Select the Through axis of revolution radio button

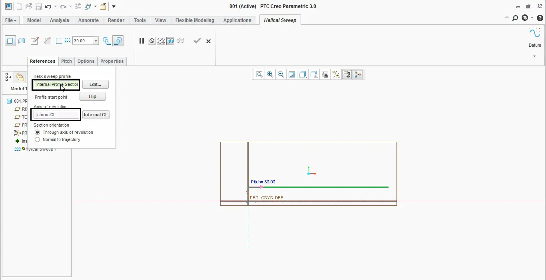[x=37, y=132]
